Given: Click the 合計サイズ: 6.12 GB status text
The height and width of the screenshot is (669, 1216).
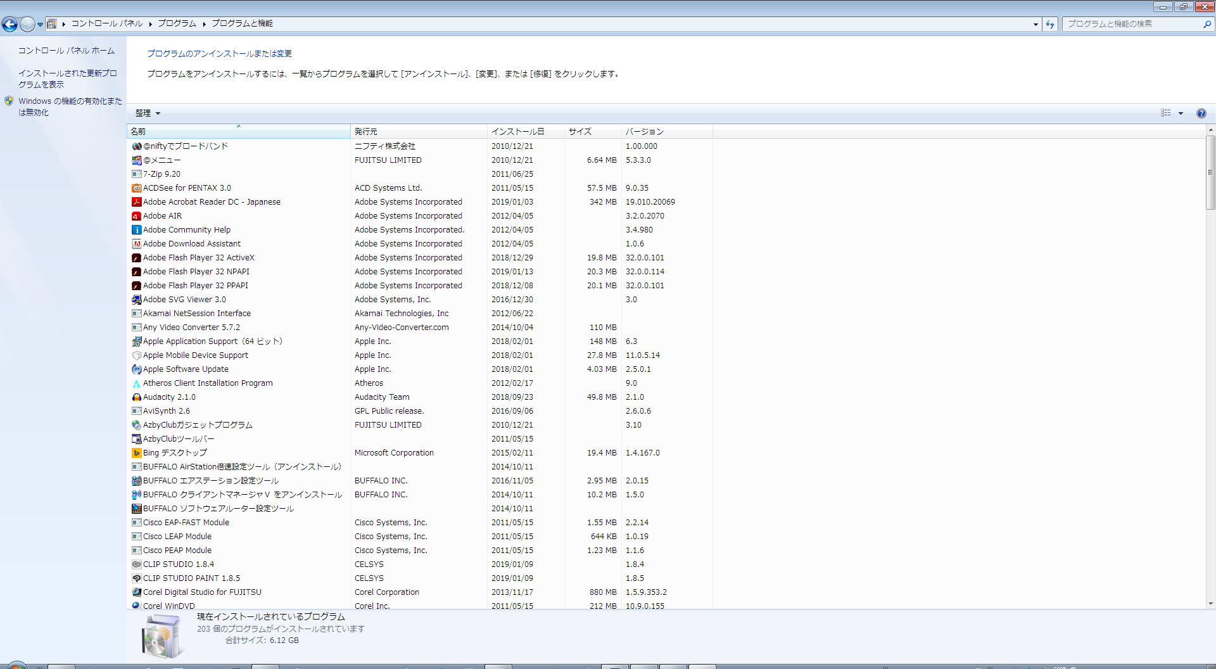Looking at the screenshot, I should (262, 640).
